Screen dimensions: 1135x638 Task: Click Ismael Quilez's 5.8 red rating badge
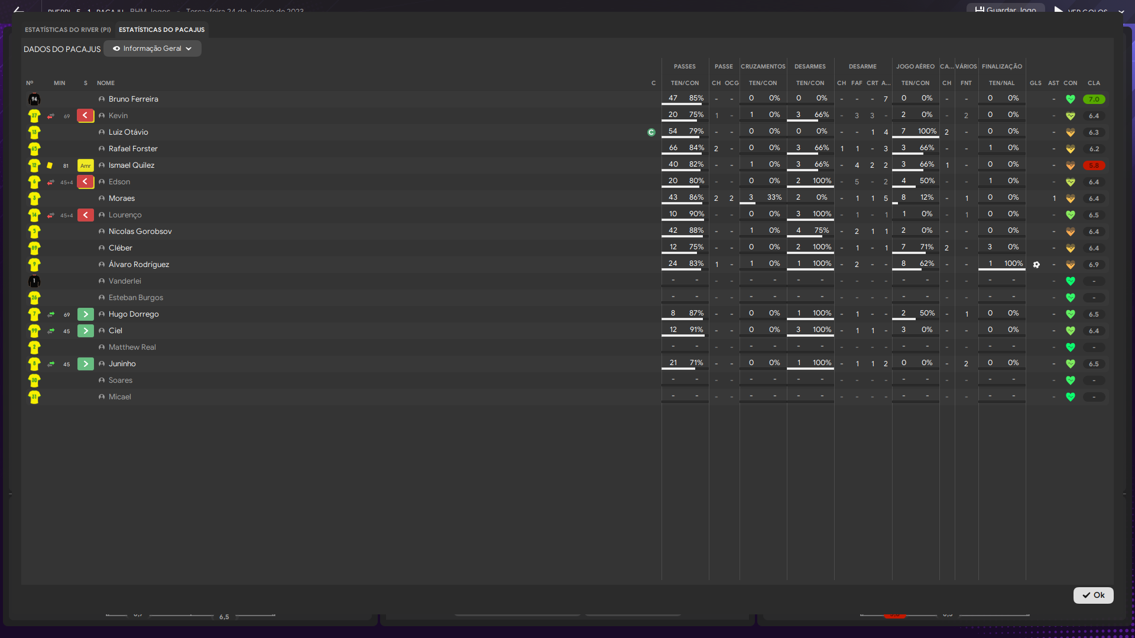(1094, 165)
